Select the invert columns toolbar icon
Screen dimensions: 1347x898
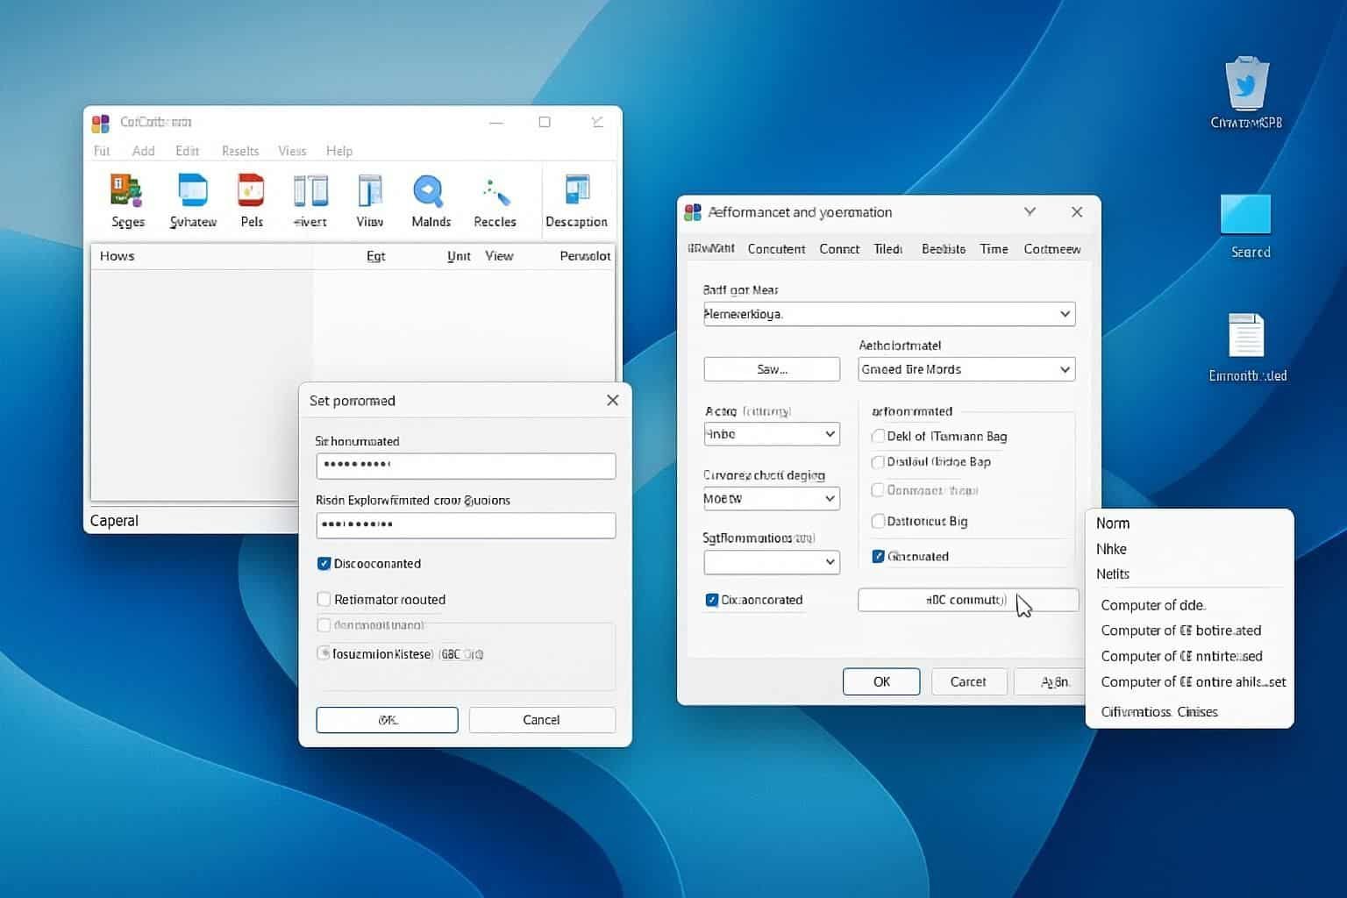[x=310, y=190]
